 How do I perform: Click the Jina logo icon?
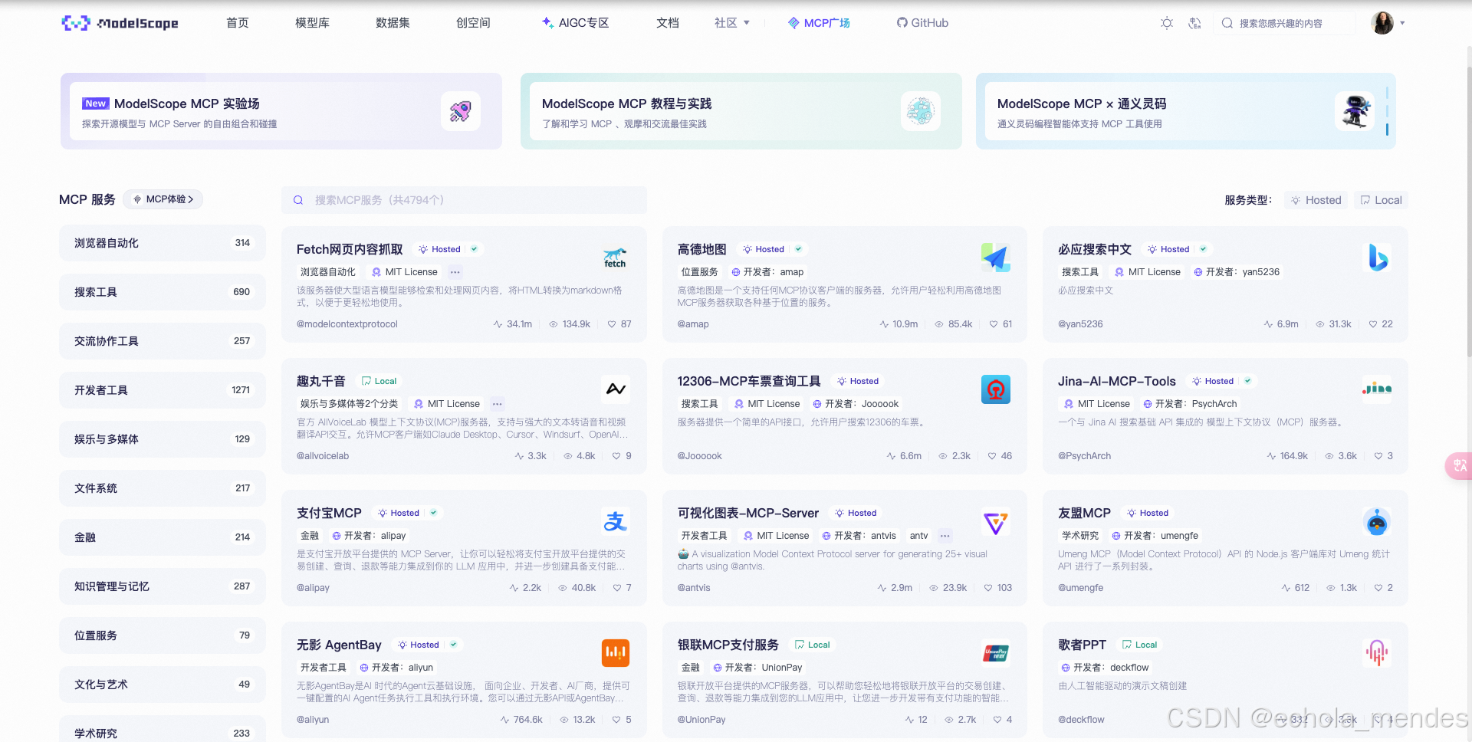(x=1377, y=389)
